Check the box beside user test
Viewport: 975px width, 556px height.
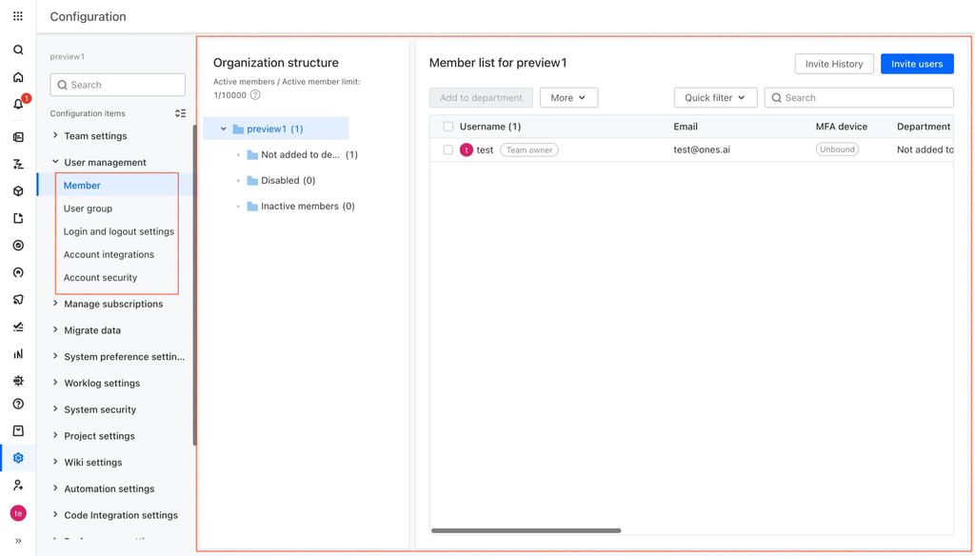click(x=448, y=149)
